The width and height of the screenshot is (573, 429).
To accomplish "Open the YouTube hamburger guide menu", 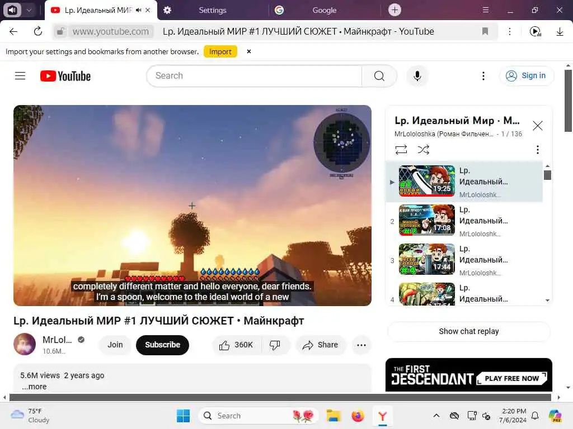I will (20, 76).
